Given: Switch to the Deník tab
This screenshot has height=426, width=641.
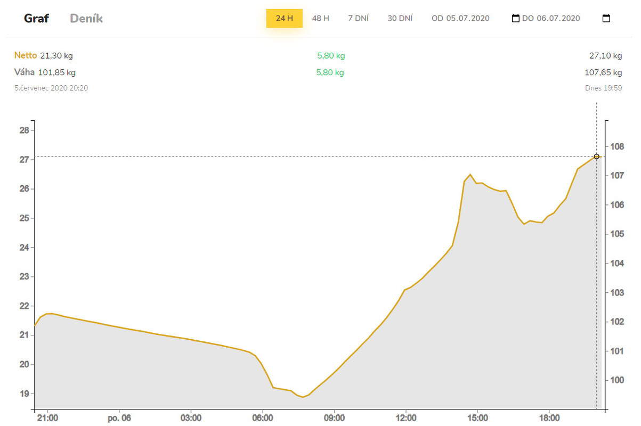Looking at the screenshot, I should 86,18.
